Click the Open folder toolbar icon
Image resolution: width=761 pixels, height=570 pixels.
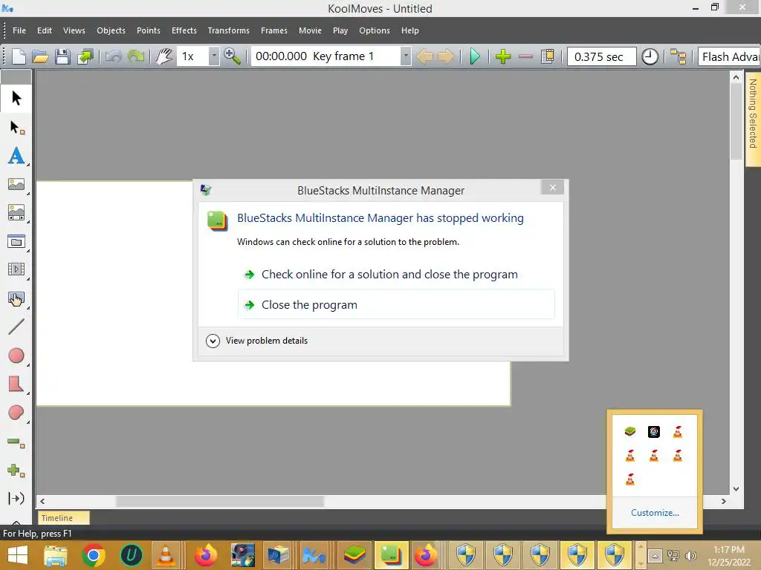coord(40,56)
